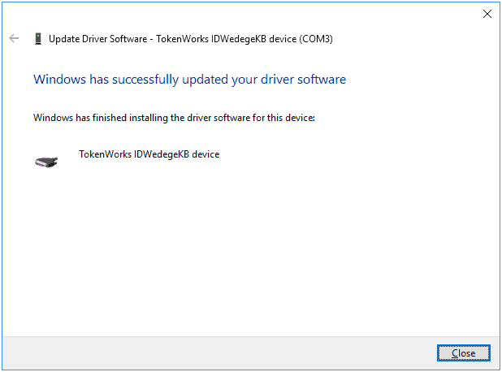Viewport: 502px width, 372px height.
Task: Click the 'Update Driver Software' title text
Action: [191, 39]
